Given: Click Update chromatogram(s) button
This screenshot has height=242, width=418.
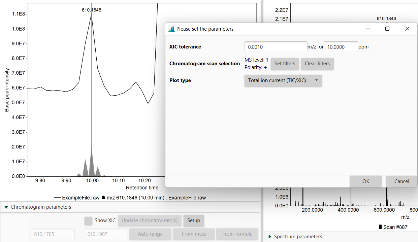Looking at the screenshot, I should tap(150, 220).
